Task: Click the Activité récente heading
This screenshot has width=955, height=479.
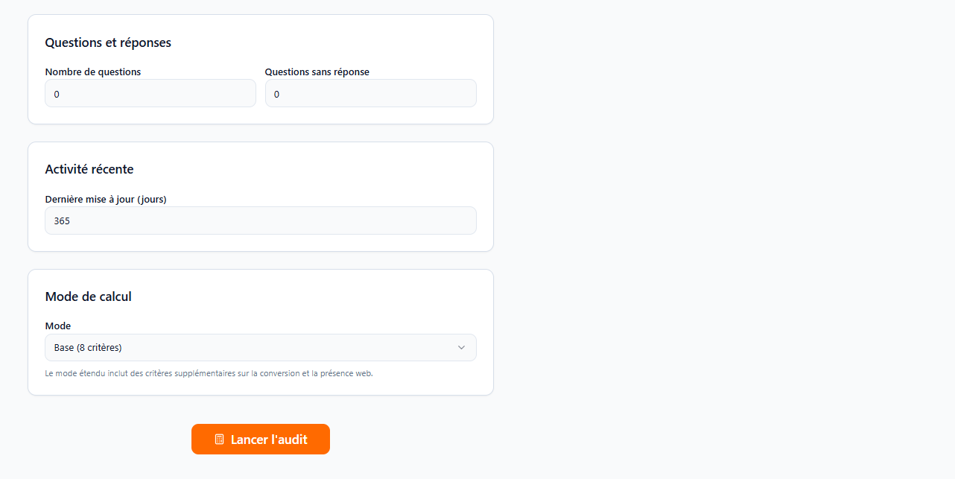Action: (89, 169)
